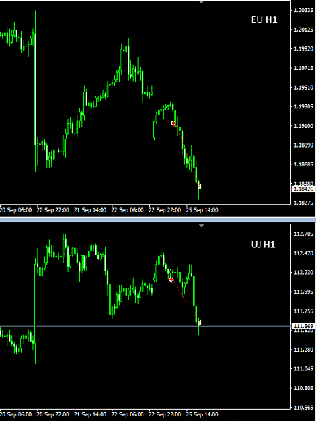The width and height of the screenshot is (316, 421).
Task: Click 21 Sep 14:00 on UJ time axis
Action: click(x=90, y=414)
